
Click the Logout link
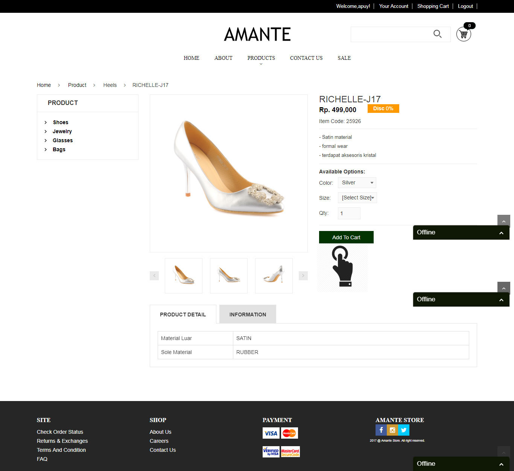[465, 6]
